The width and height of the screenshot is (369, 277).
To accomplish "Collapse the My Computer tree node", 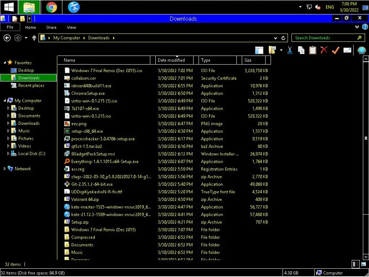I will coord(5,101).
